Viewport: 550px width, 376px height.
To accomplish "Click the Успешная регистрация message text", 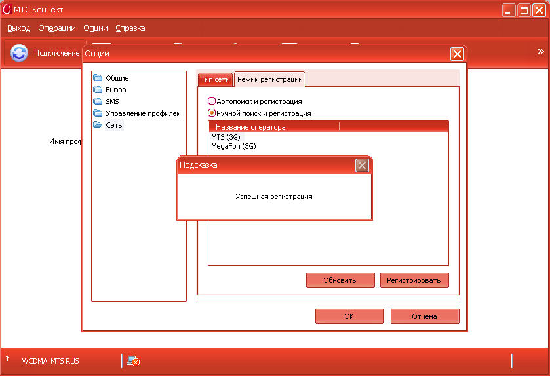I will coord(274,197).
